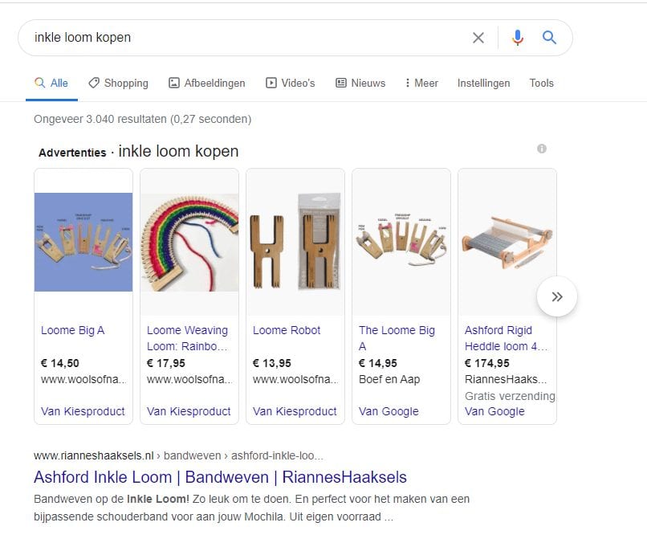The height and width of the screenshot is (547, 647).
Task: Open the Afbeeldingen tab
Action: [x=207, y=83]
